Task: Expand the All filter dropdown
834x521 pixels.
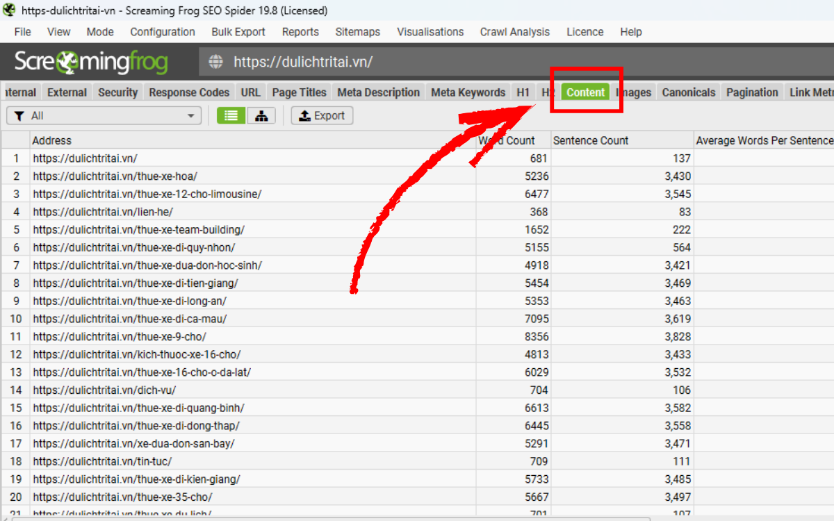Action: (x=191, y=116)
